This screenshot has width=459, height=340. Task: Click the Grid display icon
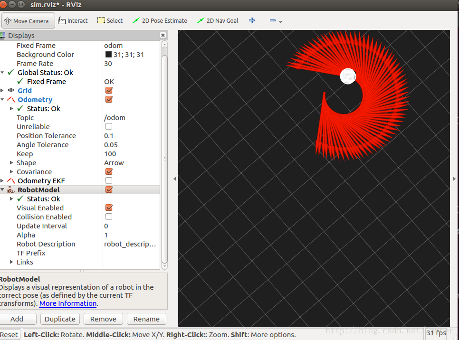[x=11, y=90]
